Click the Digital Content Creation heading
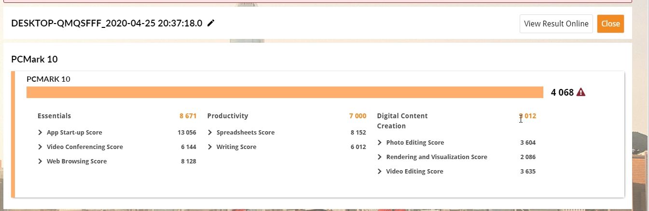Image resolution: width=649 pixels, height=211 pixels. tap(402, 121)
